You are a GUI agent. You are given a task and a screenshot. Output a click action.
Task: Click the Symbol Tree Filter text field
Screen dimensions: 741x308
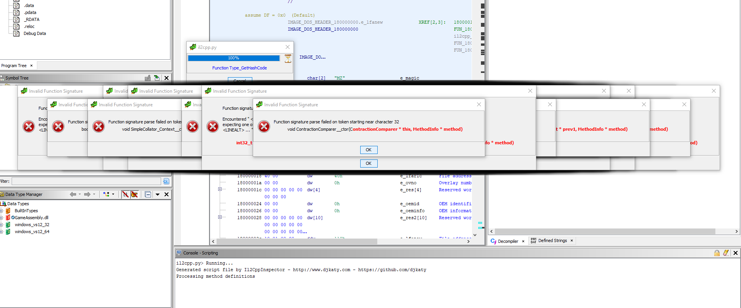point(86,181)
